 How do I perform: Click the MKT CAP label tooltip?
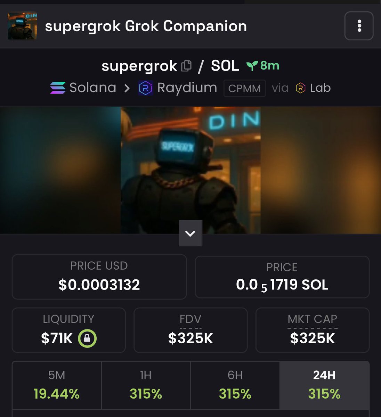(313, 319)
